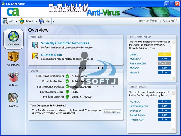
Task: Expand the Scan dropdown arrow
Action: (x=16, y=21)
